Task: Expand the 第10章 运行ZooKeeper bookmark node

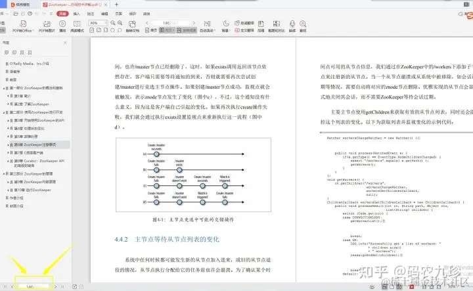Action: (x=8, y=190)
